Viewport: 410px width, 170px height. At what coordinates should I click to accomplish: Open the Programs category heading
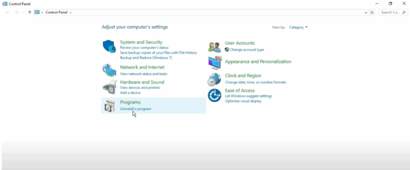(x=130, y=102)
